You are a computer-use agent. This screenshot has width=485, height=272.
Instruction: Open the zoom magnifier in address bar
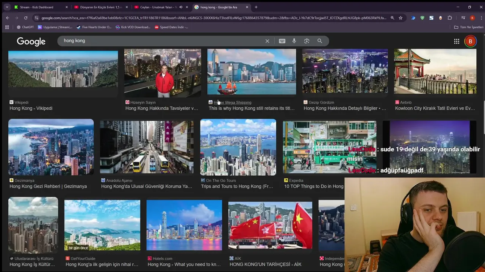pos(392,18)
